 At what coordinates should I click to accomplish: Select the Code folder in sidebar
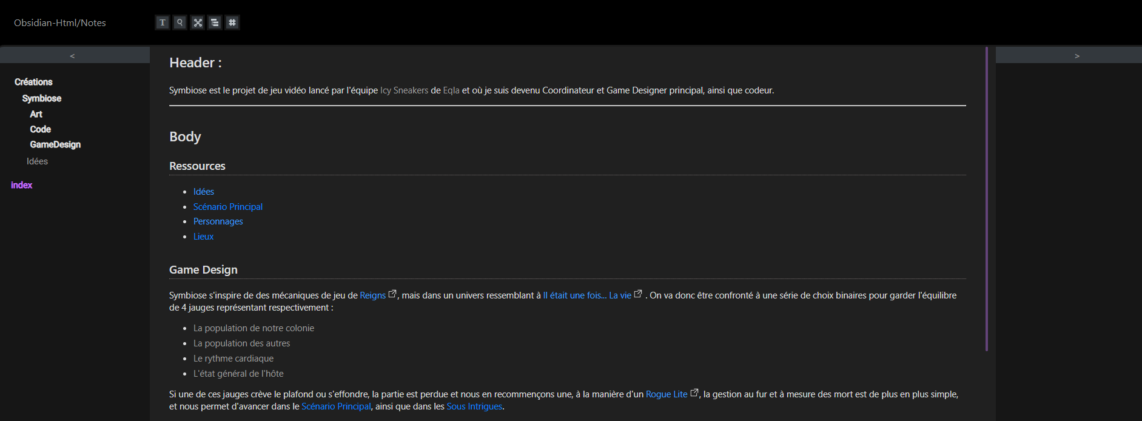(x=41, y=129)
